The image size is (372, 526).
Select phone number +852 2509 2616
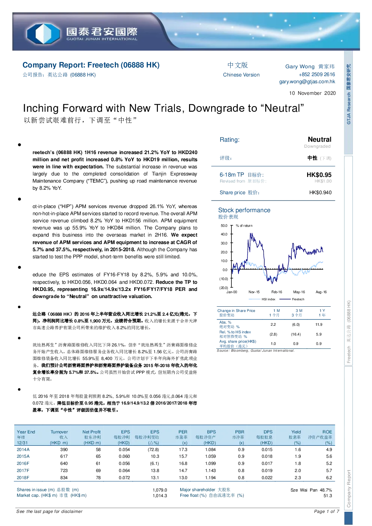(317, 74)
